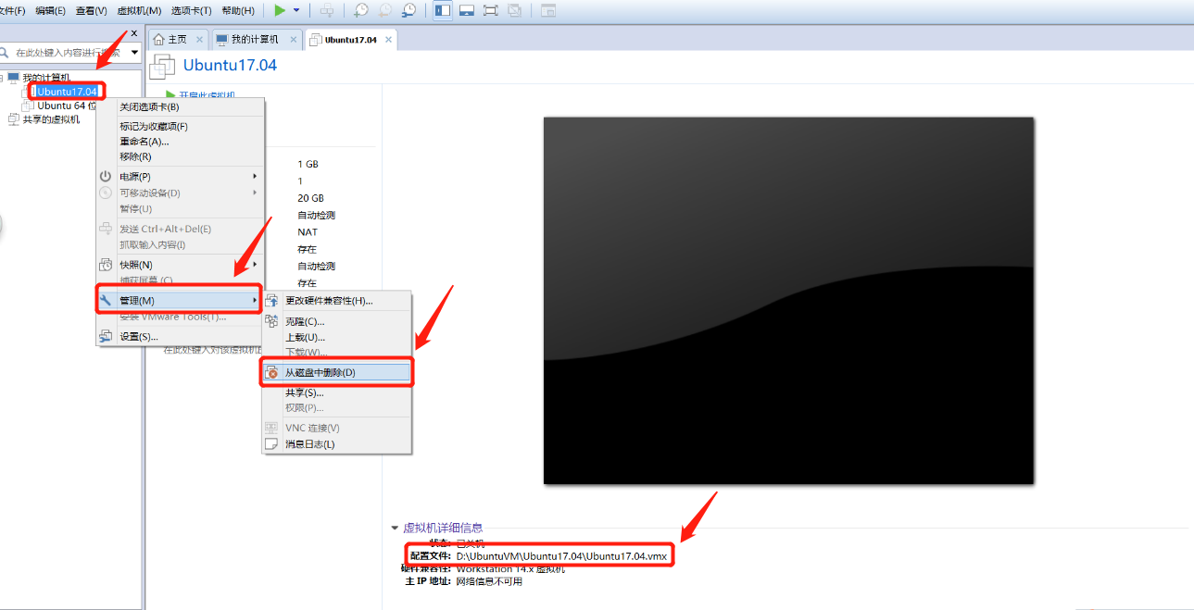Click the green power-on play toolbar button
Screen dimensions: 1194x610
280,10
